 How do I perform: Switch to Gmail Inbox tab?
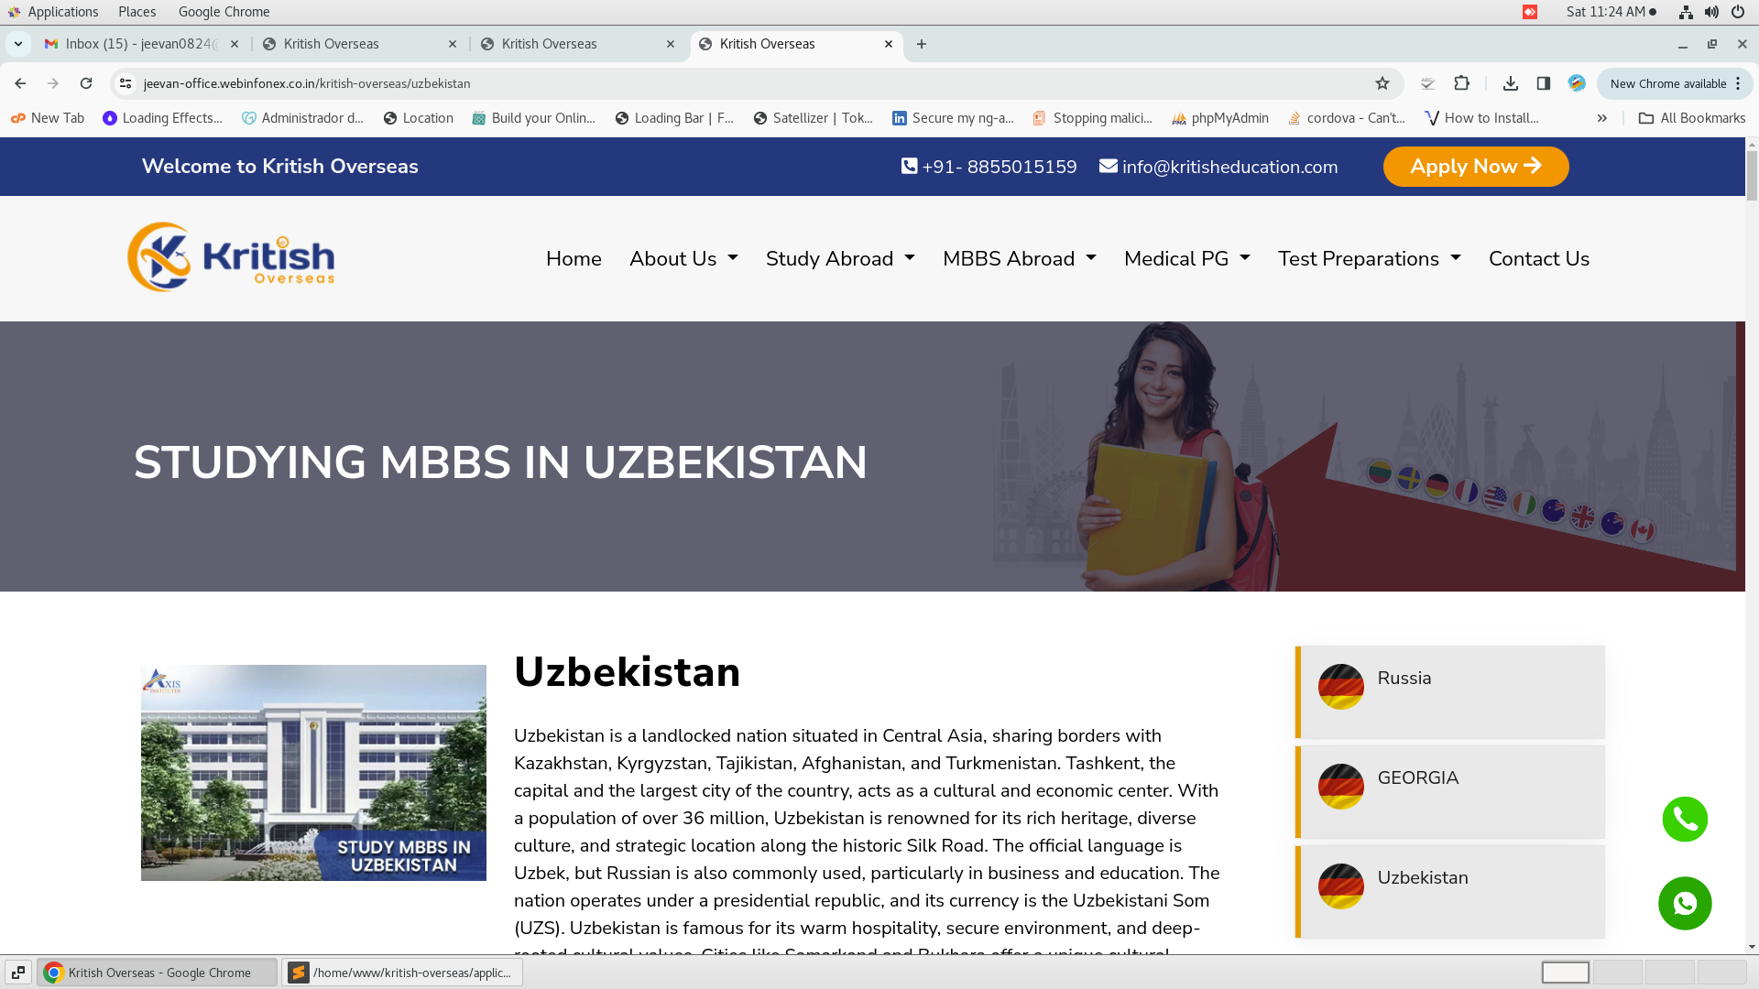pos(137,44)
